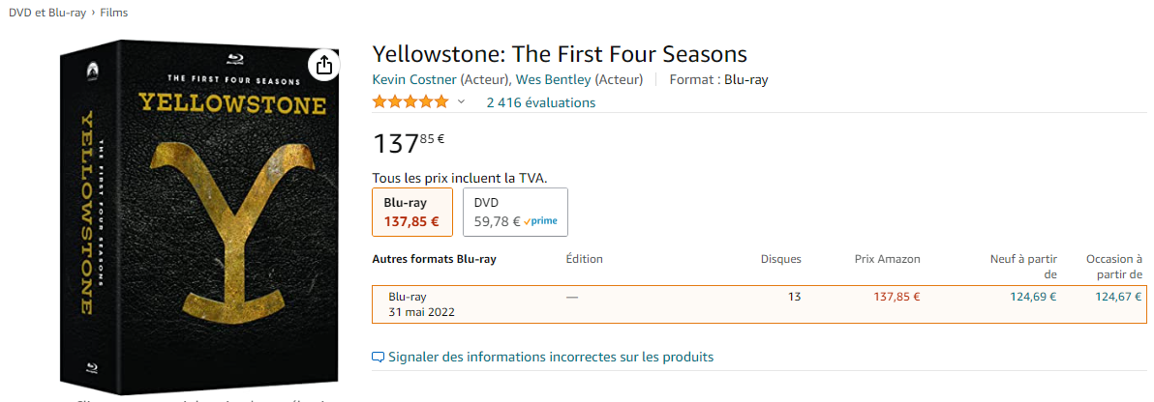Click the speech bubble report icon

point(379,358)
